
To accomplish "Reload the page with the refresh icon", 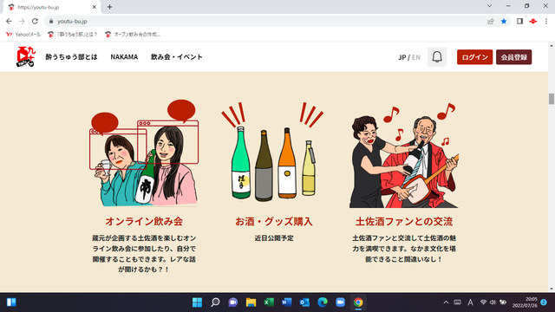I will (35, 21).
